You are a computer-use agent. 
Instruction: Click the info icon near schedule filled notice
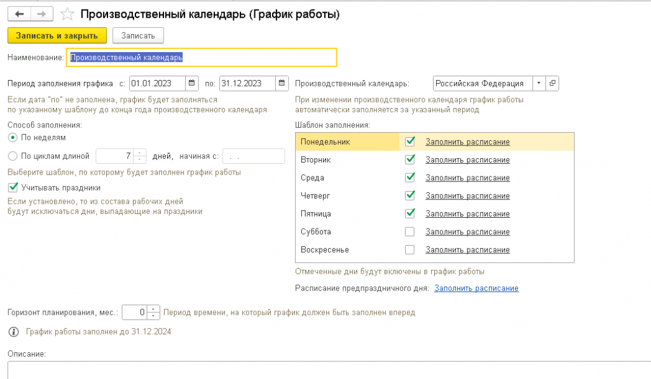12,331
